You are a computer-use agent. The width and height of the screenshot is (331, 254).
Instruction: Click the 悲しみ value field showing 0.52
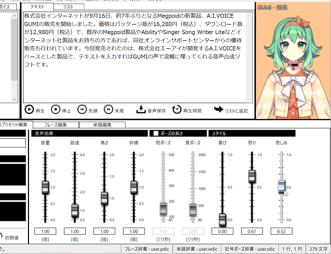pos(282,231)
